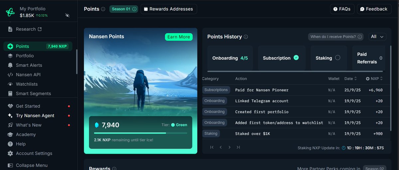Select the Staking tab
Screen dimensions: 399x170
pyautogui.click(x=329, y=58)
